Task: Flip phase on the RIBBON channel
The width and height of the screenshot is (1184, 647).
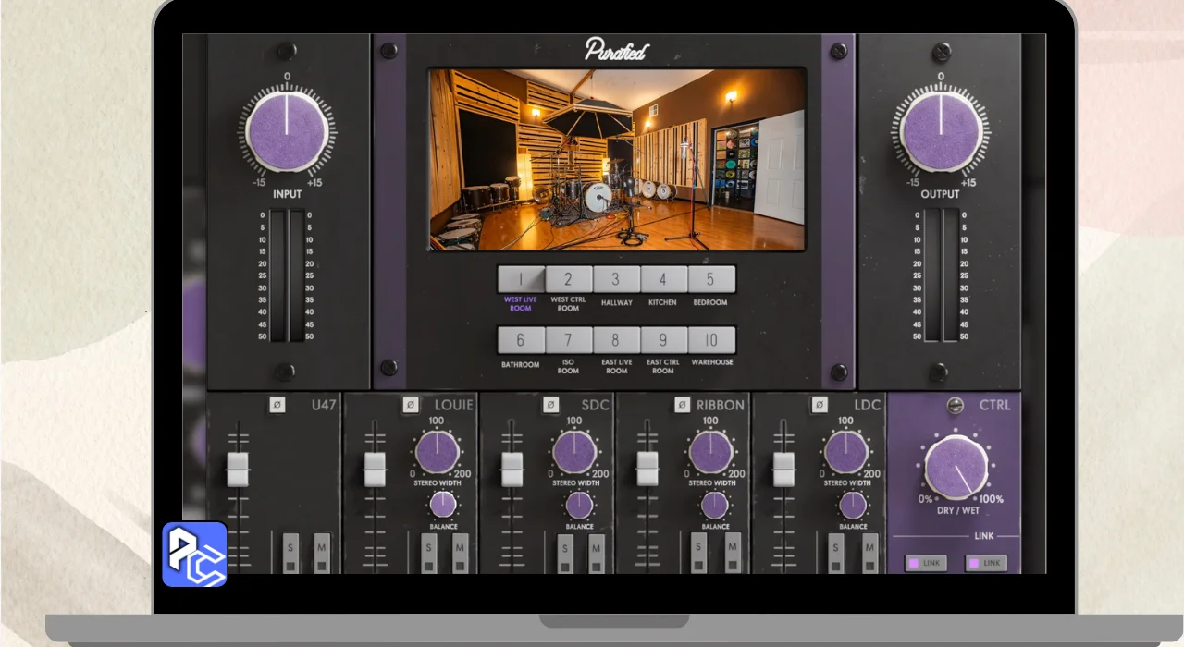Action: pos(682,405)
